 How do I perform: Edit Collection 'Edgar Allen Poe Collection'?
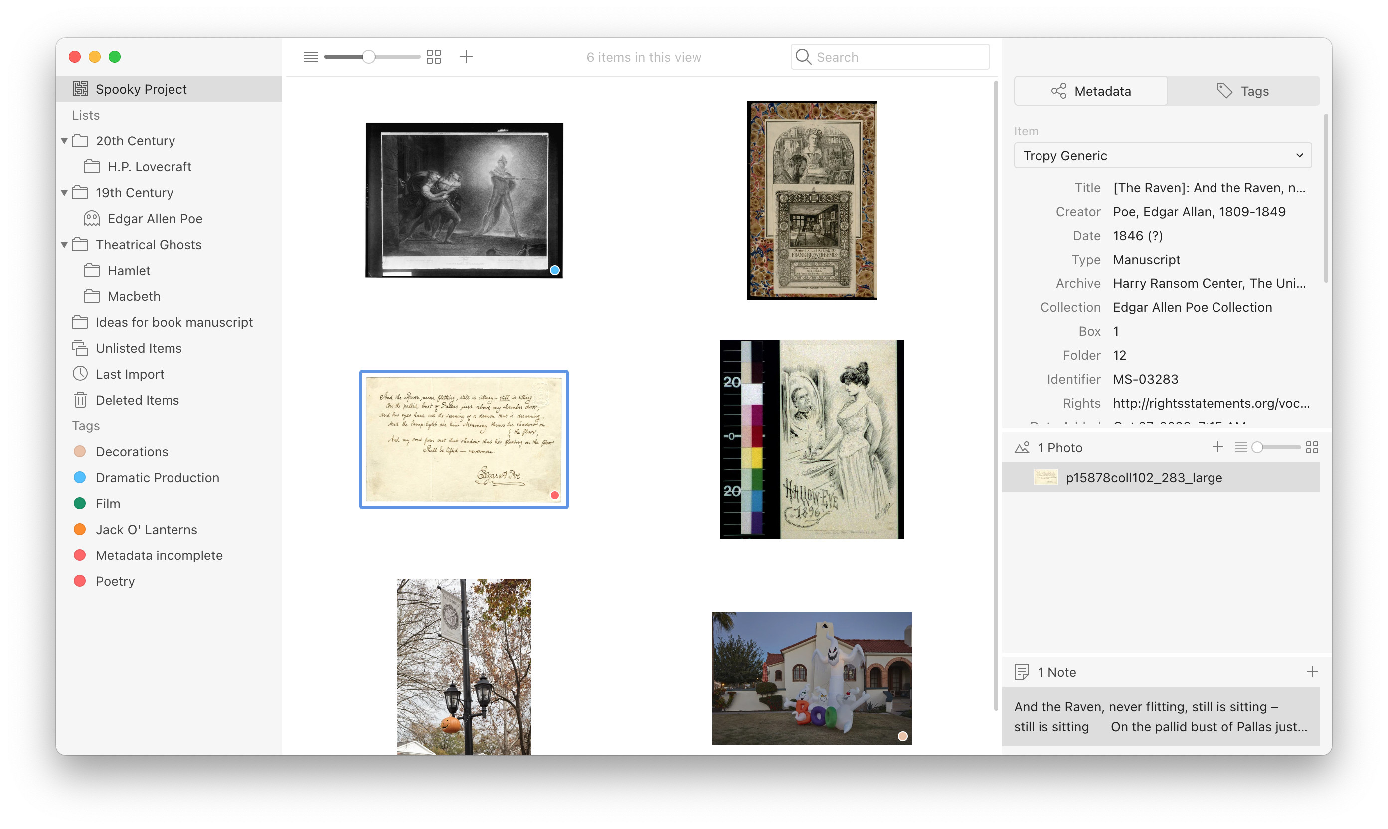[x=1193, y=307]
